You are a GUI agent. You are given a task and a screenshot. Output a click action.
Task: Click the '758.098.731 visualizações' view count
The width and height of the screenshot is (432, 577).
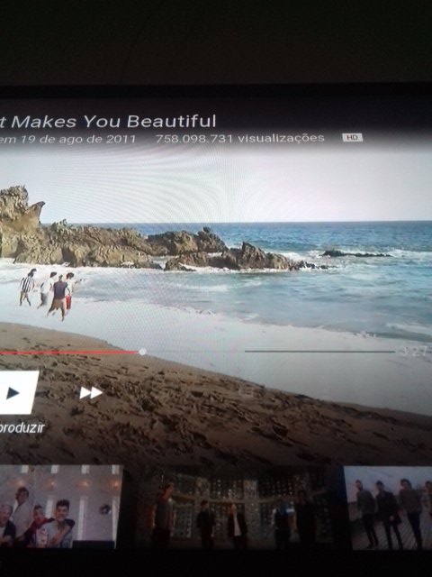(240, 138)
